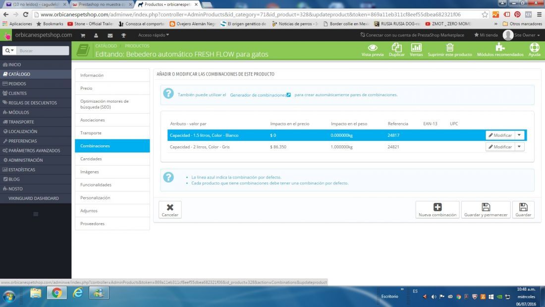Focus the Buscar search field
Viewport: 545px width, 307px height.
click(43, 51)
